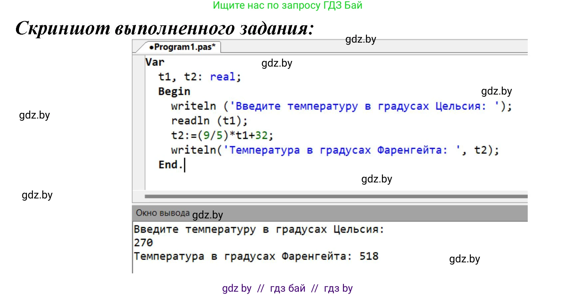
Task: Place cursor in the readln (t1) line
Action: tap(209, 121)
